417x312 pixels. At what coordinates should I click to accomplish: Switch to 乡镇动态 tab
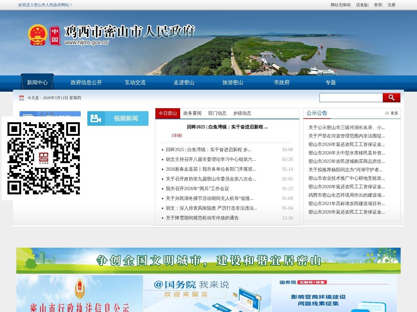242,113
